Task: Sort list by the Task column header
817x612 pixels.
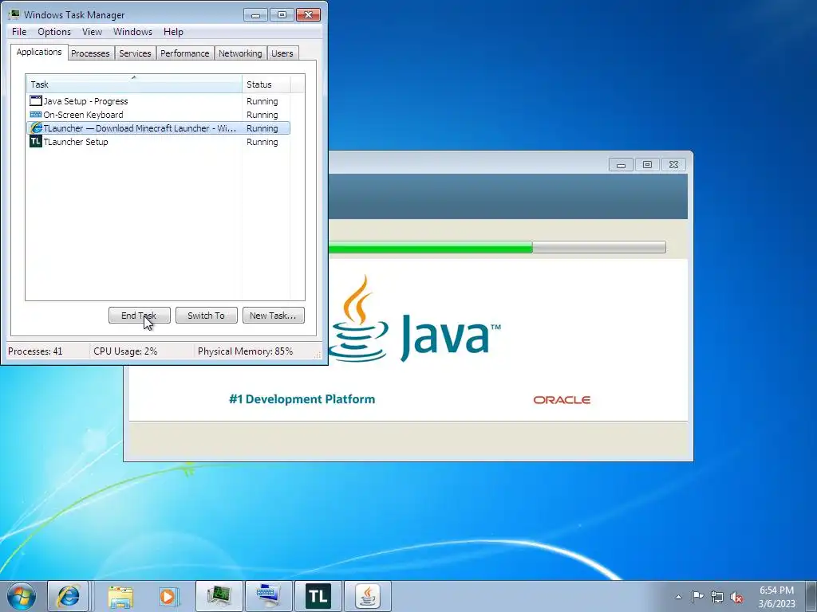Action: (134, 84)
